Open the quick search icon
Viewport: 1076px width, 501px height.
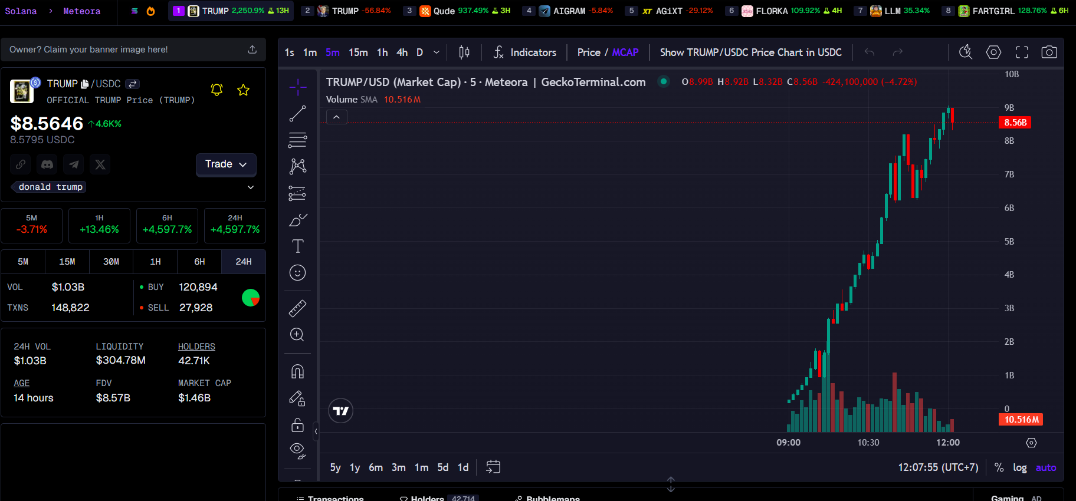966,52
